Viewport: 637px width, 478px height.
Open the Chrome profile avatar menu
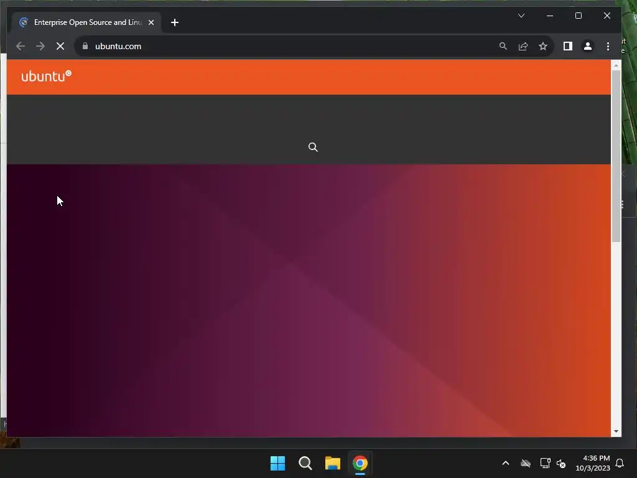(x=587, y=46)
